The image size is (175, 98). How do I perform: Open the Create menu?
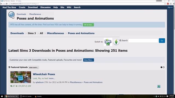[x=22, y=7]
